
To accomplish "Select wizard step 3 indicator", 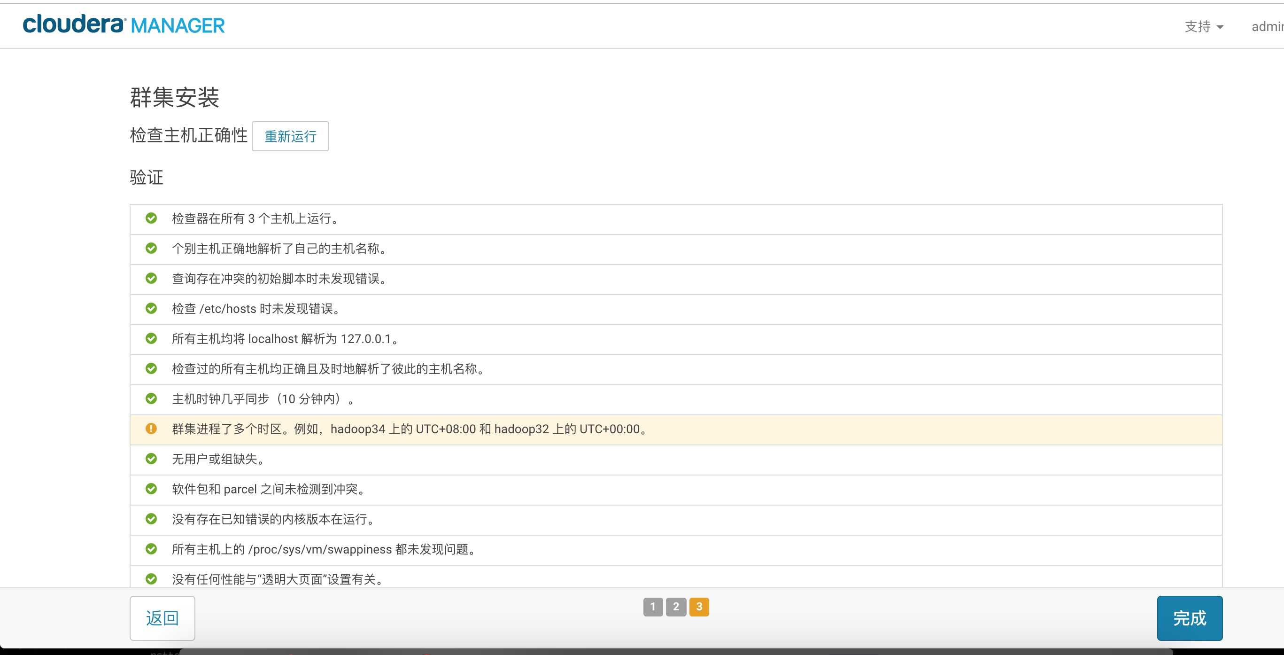I will coord(699,607).
